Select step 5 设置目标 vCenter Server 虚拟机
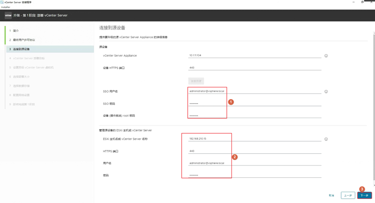 pyautogui.click(x=49, y=68)
